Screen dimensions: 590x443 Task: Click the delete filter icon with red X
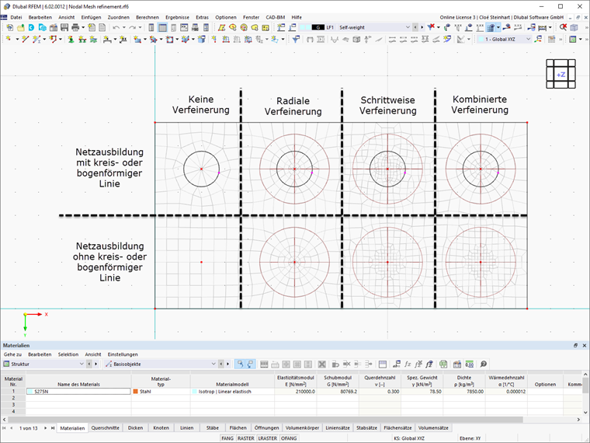click(431, 27)
